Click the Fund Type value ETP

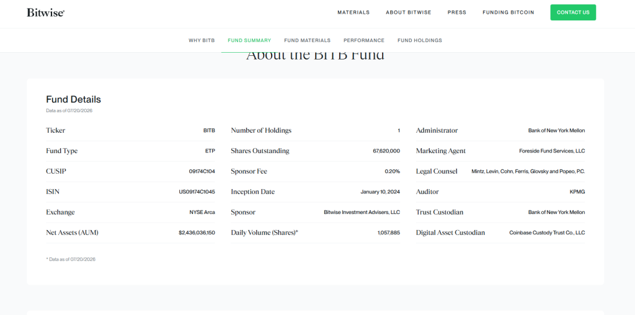pyautogui.click(x=210, y=151)
